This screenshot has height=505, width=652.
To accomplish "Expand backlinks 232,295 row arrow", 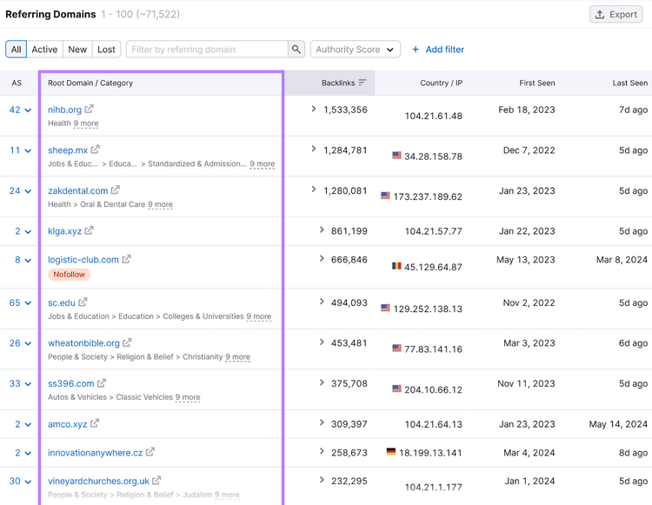I will pyautogui.click(x=322, y=480).
